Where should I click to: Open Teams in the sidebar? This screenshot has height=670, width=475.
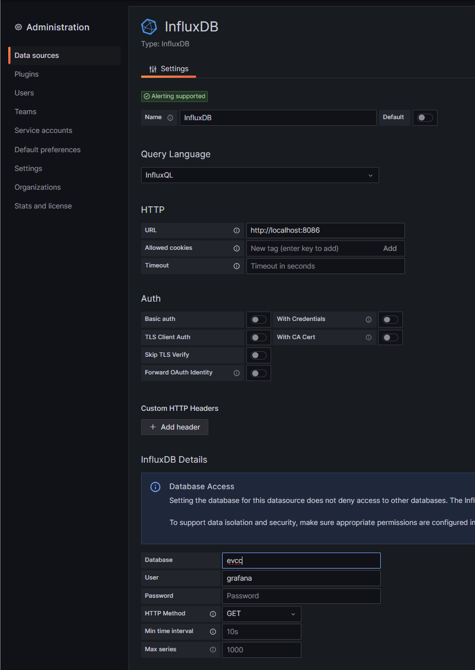(x=25, y=111)
